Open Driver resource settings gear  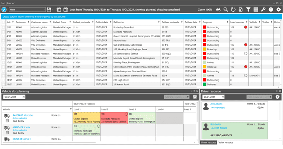coord(278,97)
